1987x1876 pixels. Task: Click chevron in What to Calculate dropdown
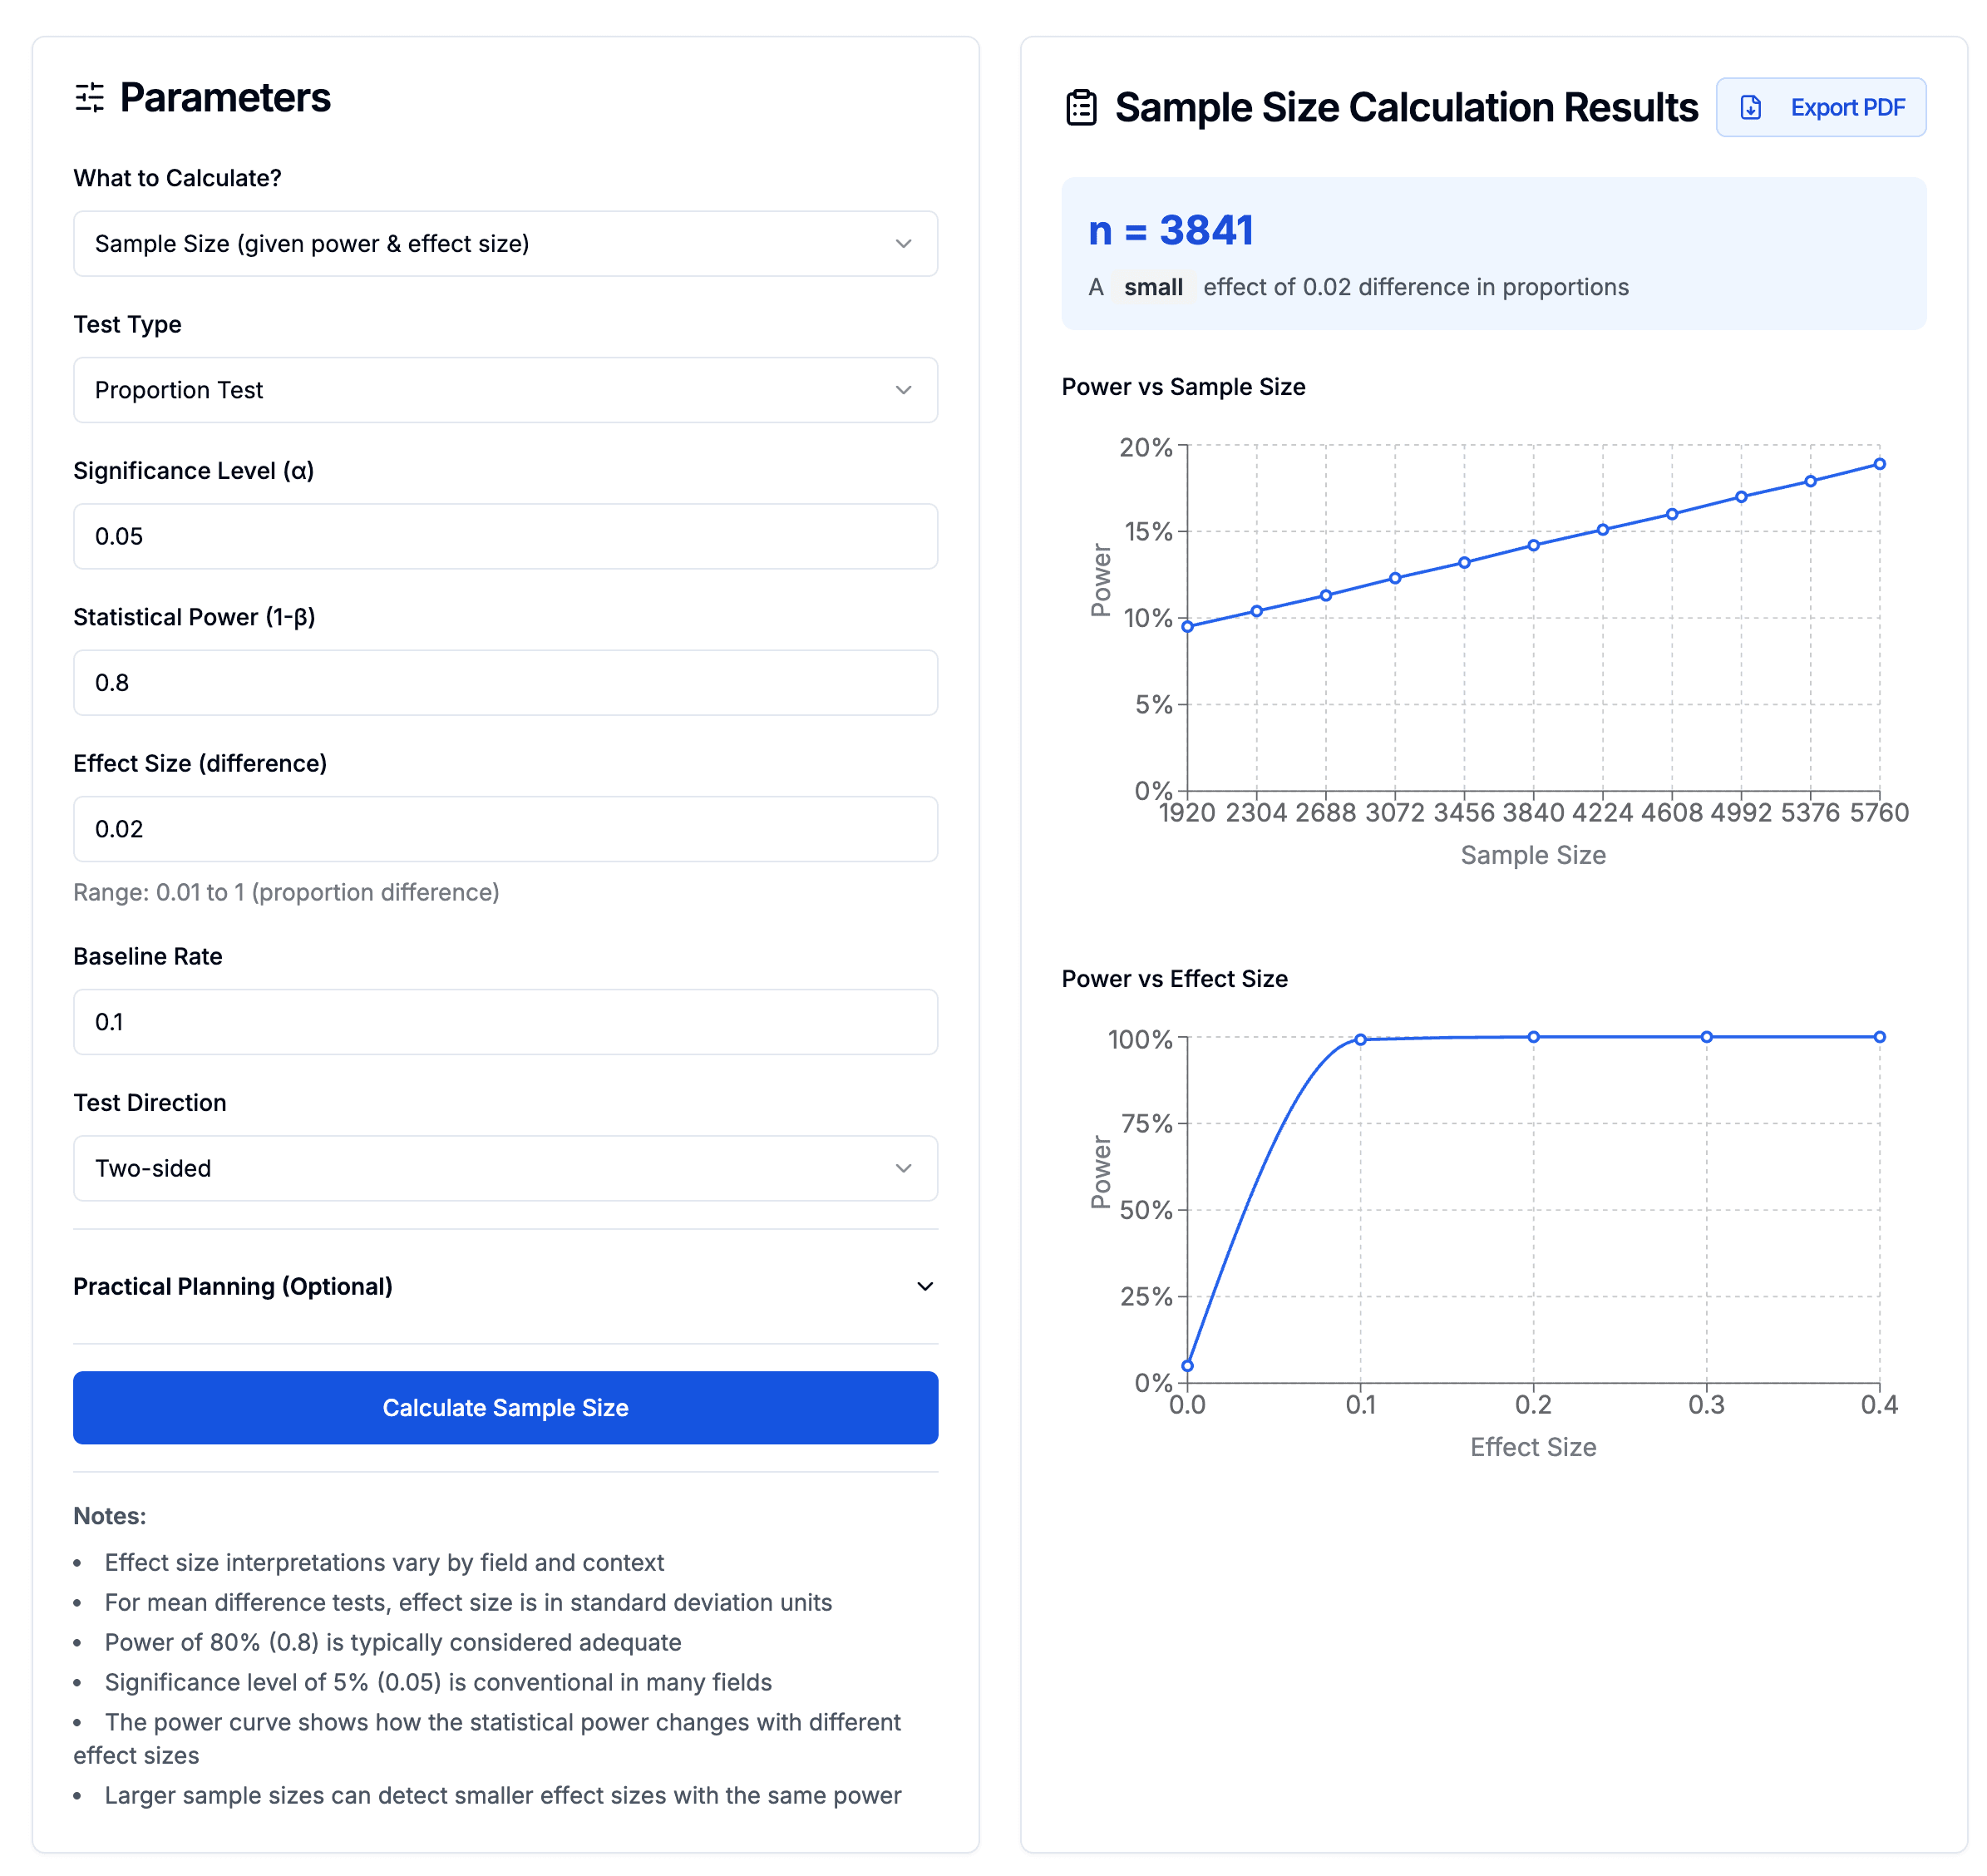903,244
